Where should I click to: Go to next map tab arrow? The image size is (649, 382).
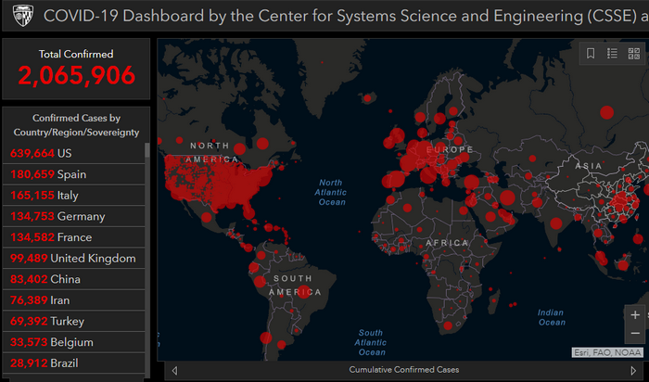[x=633, y=370]
